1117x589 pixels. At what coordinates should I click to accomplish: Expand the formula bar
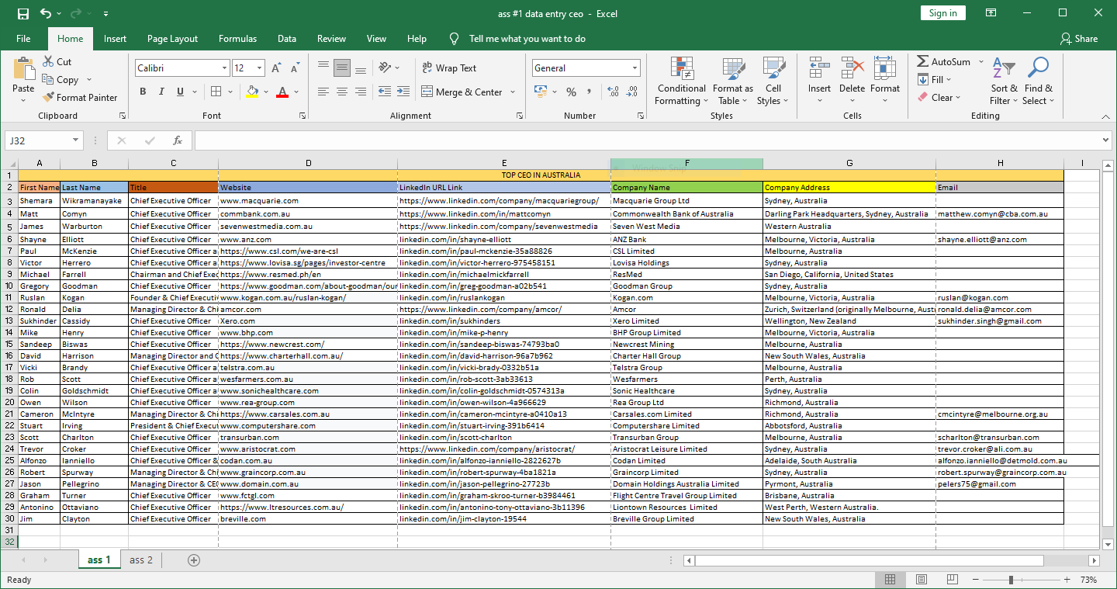coord(1105,140)
